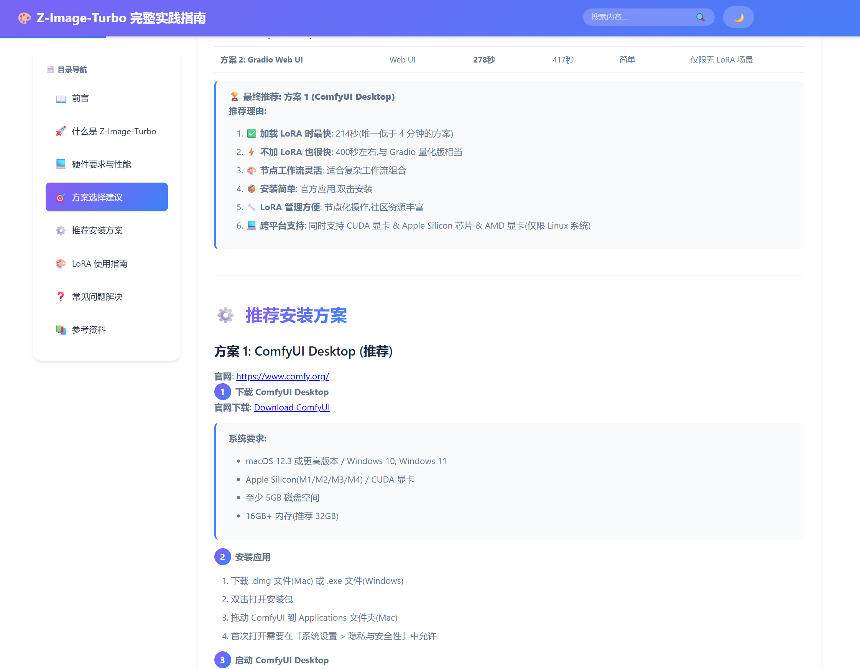Navigate to 推荐安装方案 in the sidebar
Image resolution: width=860 pixels, height=669 pixels.
click(107, 230)
